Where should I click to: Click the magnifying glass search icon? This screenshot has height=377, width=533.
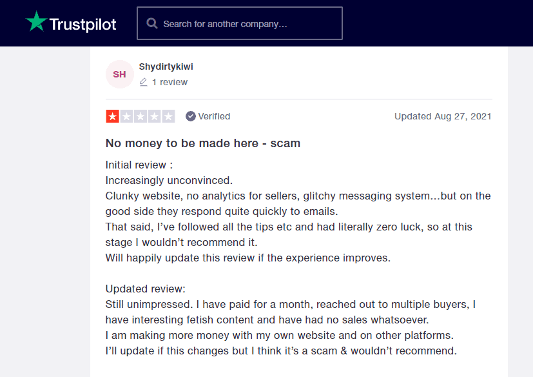(152, 23)
